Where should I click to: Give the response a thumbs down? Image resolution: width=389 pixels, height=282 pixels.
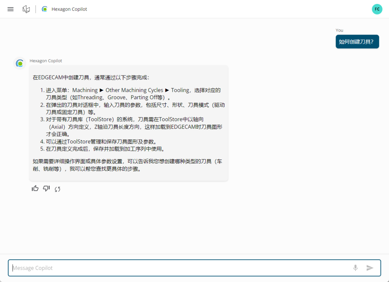pyautogui.click(x=46, y=189)
